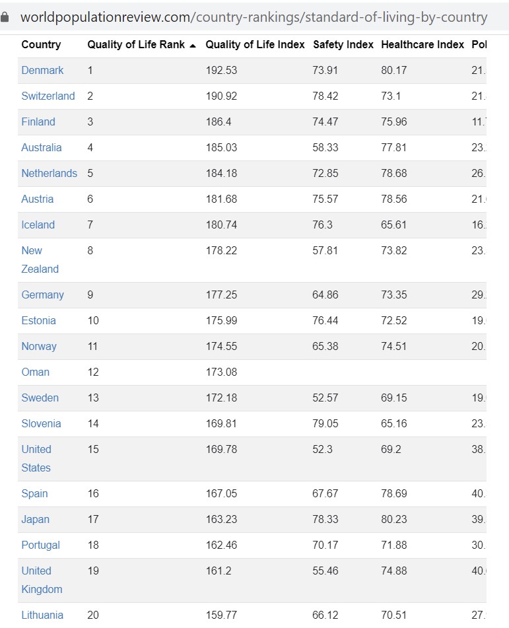Open the Japan country link
This screenshot has height=628, width=509.
click(35, 519)
